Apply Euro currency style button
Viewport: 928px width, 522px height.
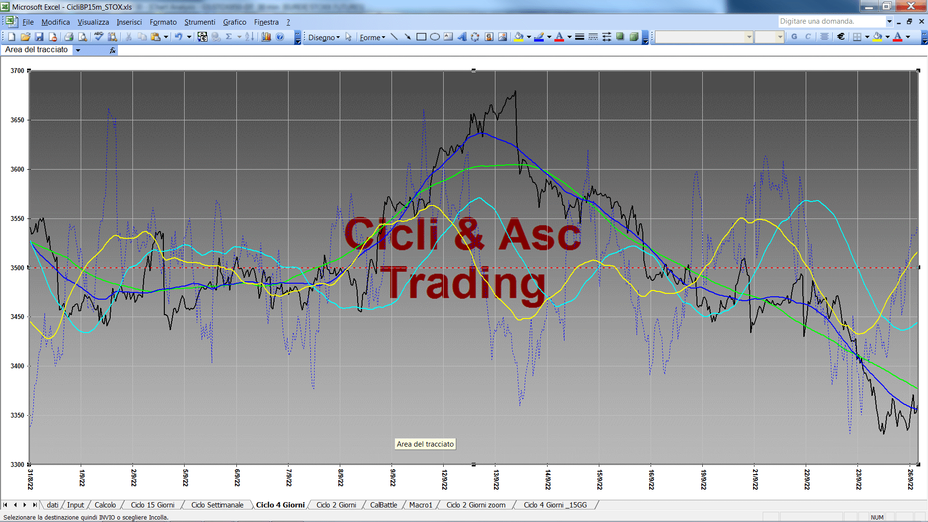841,37
